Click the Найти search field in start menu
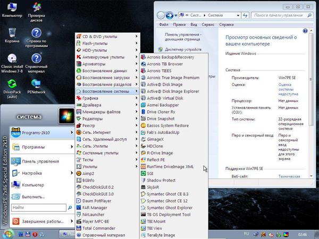Screen dimensions: 319x239 pos(39,208)
